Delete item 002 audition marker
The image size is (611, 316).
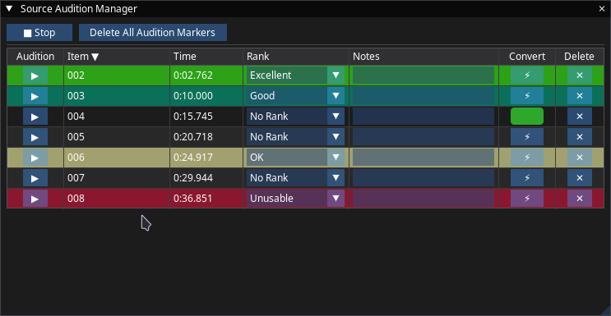tap(580, 76)
